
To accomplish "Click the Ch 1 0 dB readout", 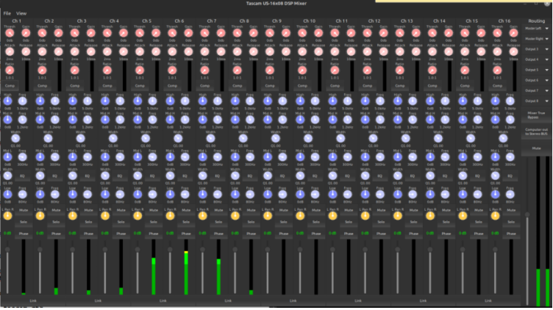I will [7, 234].
